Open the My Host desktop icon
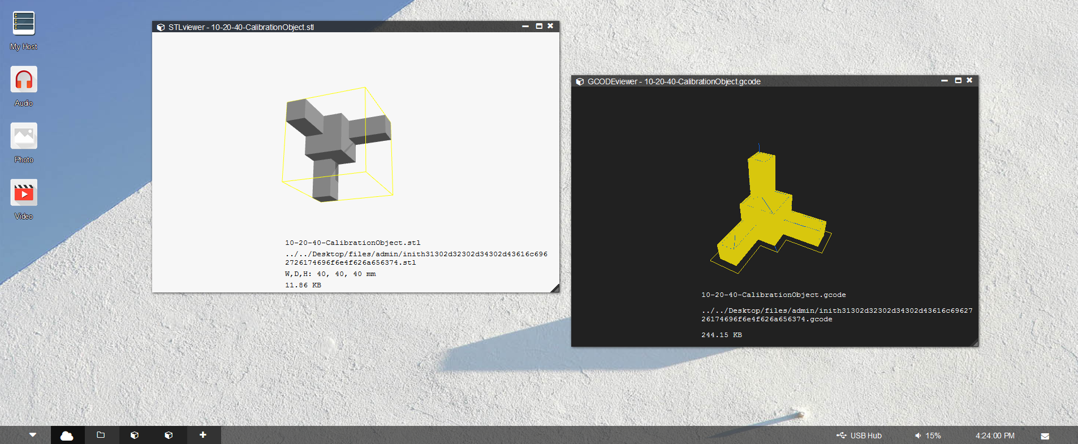Image resolution: width=1078 pixels, height=444 pixels. pyautogui.click(x=24, y=24)
